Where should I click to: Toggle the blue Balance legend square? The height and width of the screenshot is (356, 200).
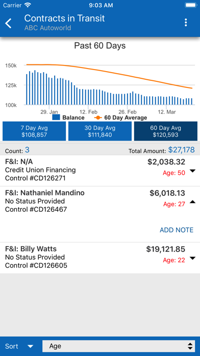[56, 117]
